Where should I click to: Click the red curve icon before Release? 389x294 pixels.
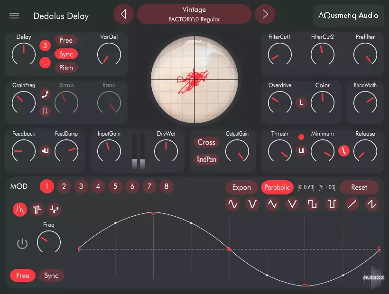pyautogui.click(x=344, y=151)
